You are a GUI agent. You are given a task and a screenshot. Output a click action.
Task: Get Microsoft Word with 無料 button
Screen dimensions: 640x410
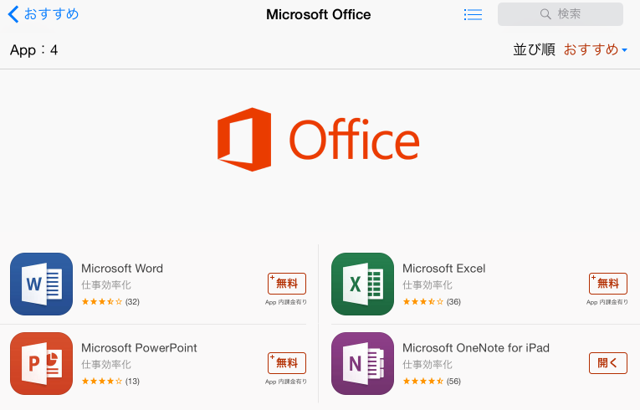286,284
